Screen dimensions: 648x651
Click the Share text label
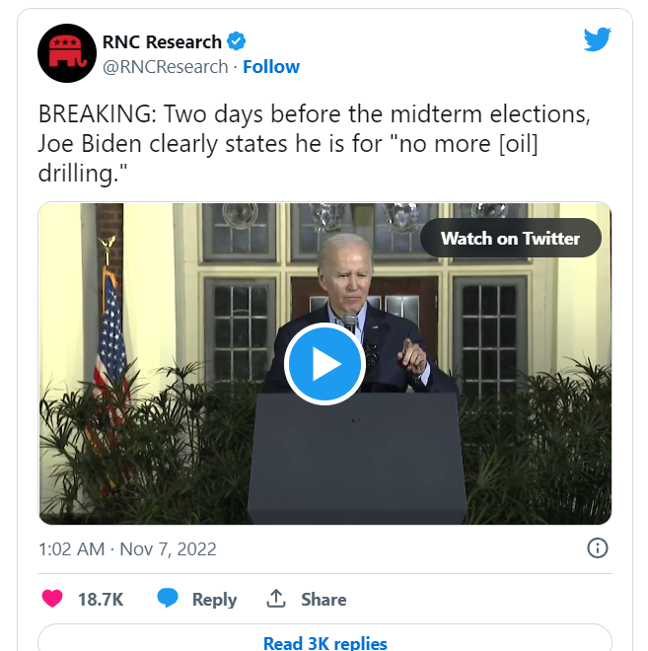[324, 599]
